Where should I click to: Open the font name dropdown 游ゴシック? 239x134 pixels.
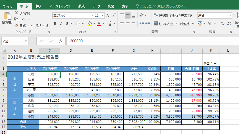click(x=92, y=15)
